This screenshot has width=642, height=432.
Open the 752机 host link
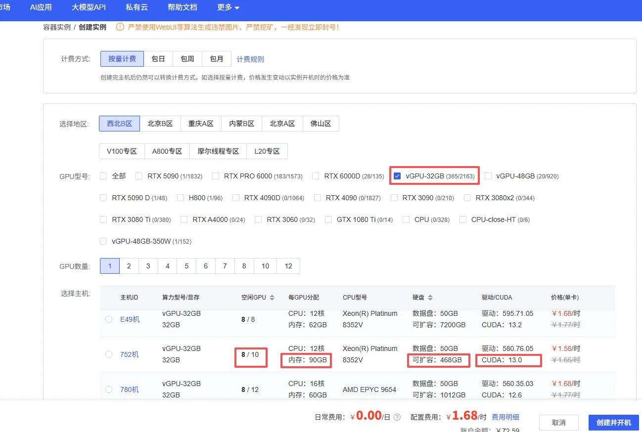tap(130, 354)
